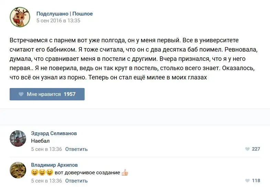This screenshot has width=270, height=187.
Task: Click the 1957 likes count on the post
Action: (69, 94)
